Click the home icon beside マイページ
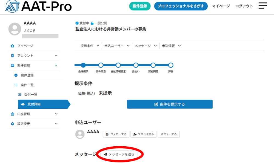Screen dimensions: 274x163 coord(12,46)
